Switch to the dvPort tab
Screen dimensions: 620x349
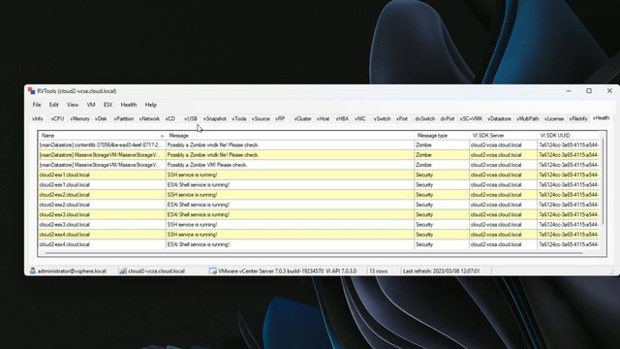click(x=448, y=118)
